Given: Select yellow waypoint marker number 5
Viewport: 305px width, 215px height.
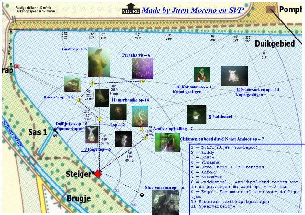Looking at the screenshot, I should click(x=145, y=138).
